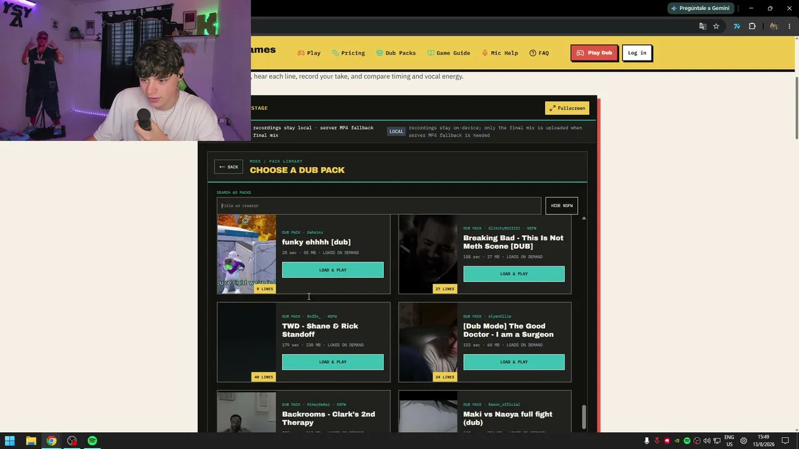
Task: Select the Good Doctor Surgeon title
Action: [x=508, y=330]
